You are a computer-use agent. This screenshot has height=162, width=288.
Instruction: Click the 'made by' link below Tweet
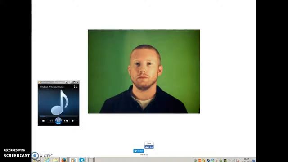[144, 155]
